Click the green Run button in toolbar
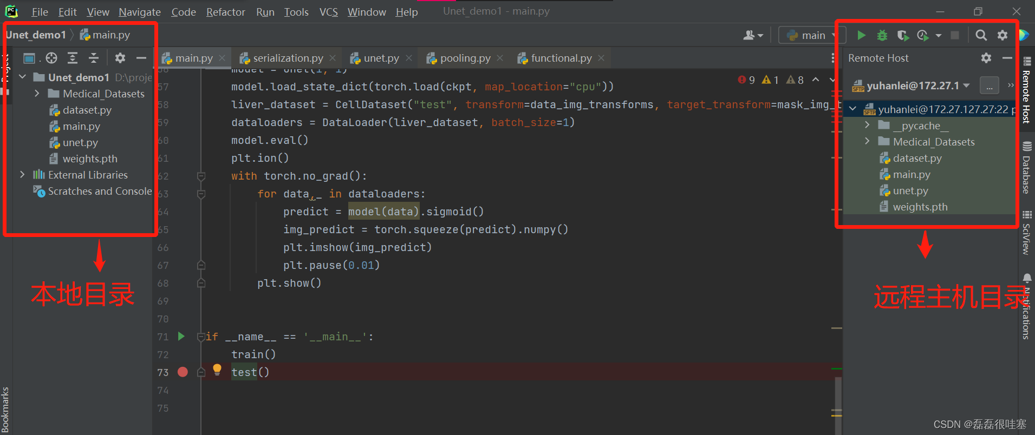The width and height of the screenshot is (1035, 435). [x=861, y=35]
